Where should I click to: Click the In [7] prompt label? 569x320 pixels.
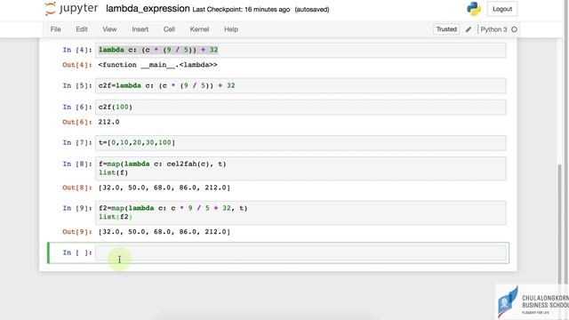77,142
